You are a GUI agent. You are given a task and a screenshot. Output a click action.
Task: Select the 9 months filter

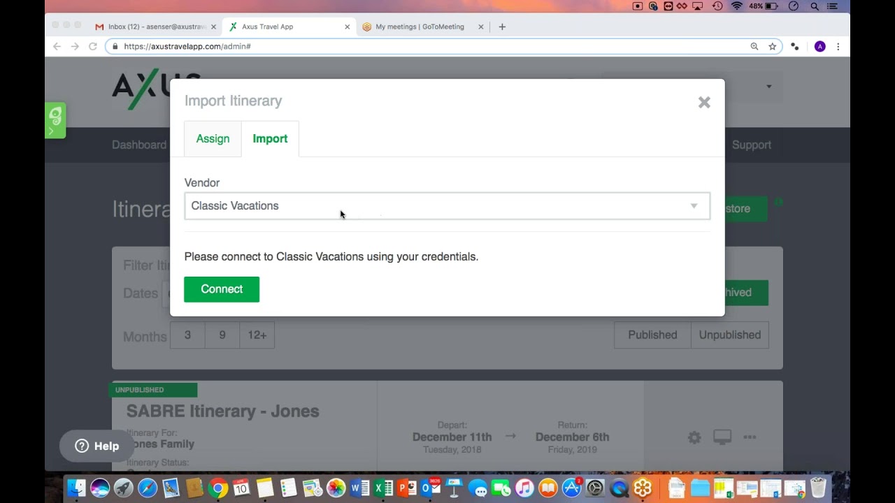pyautogui.click(x=222, y=335)
